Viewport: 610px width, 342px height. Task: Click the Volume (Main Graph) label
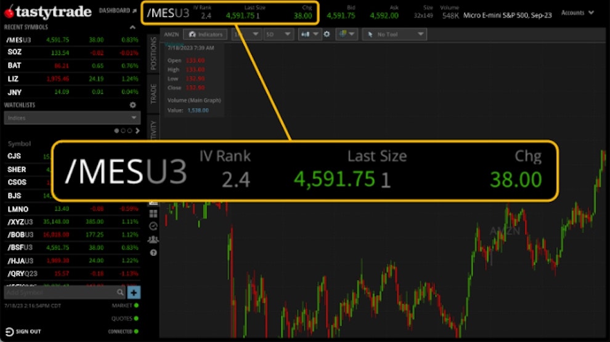pyautogui.click(x=194, y=100)
